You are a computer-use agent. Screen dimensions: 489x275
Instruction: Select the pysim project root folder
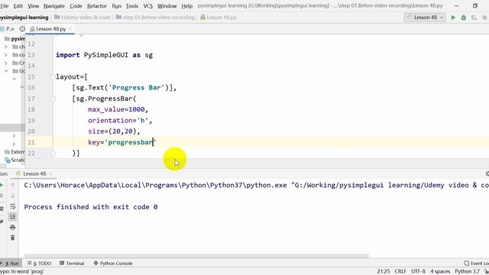(15, 39)
